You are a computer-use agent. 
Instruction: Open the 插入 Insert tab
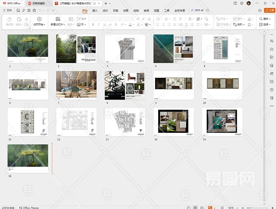(x=95, y=10)
